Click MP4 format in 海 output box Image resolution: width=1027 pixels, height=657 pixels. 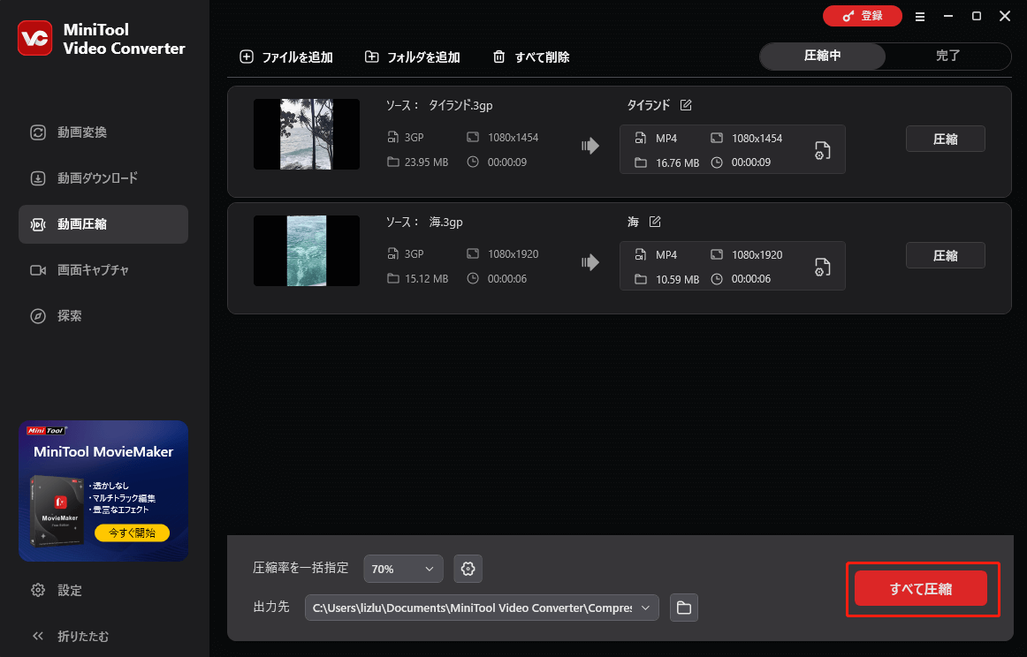[666, 254]
